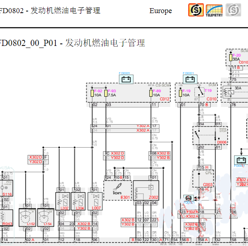Click the FD0802_00_P01 page heading
Viewport: 248px width, 246px height.
click(x=72, y=43)
